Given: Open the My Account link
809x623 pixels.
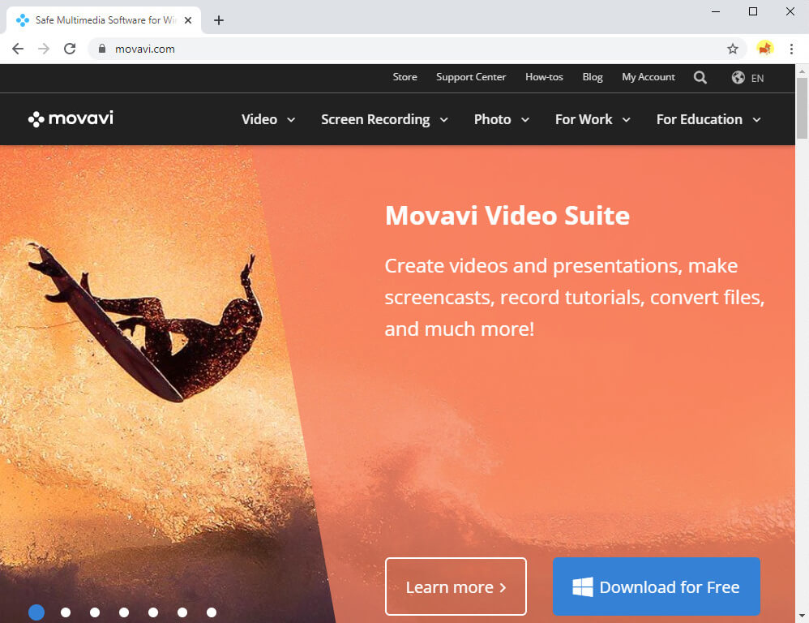Looking at the screenshot, I should pyautogui.click(x=648, y=77).
